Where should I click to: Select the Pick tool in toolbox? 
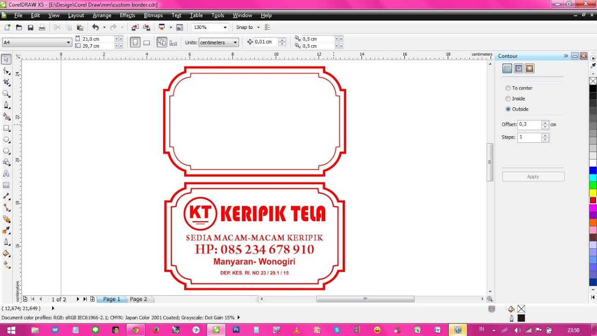pyautogui.click(x=6, y=59)
